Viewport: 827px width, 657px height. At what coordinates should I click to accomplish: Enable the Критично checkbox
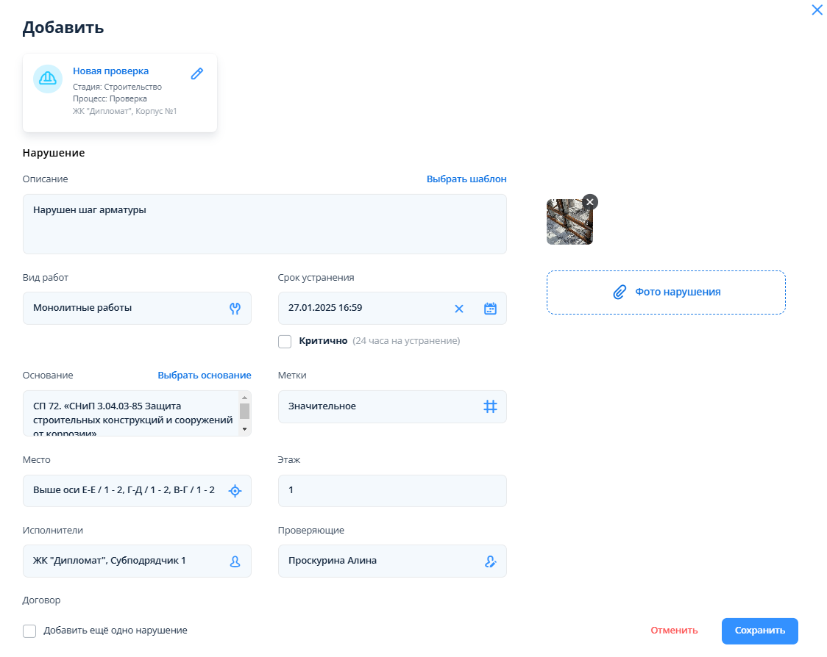[285, 342]
